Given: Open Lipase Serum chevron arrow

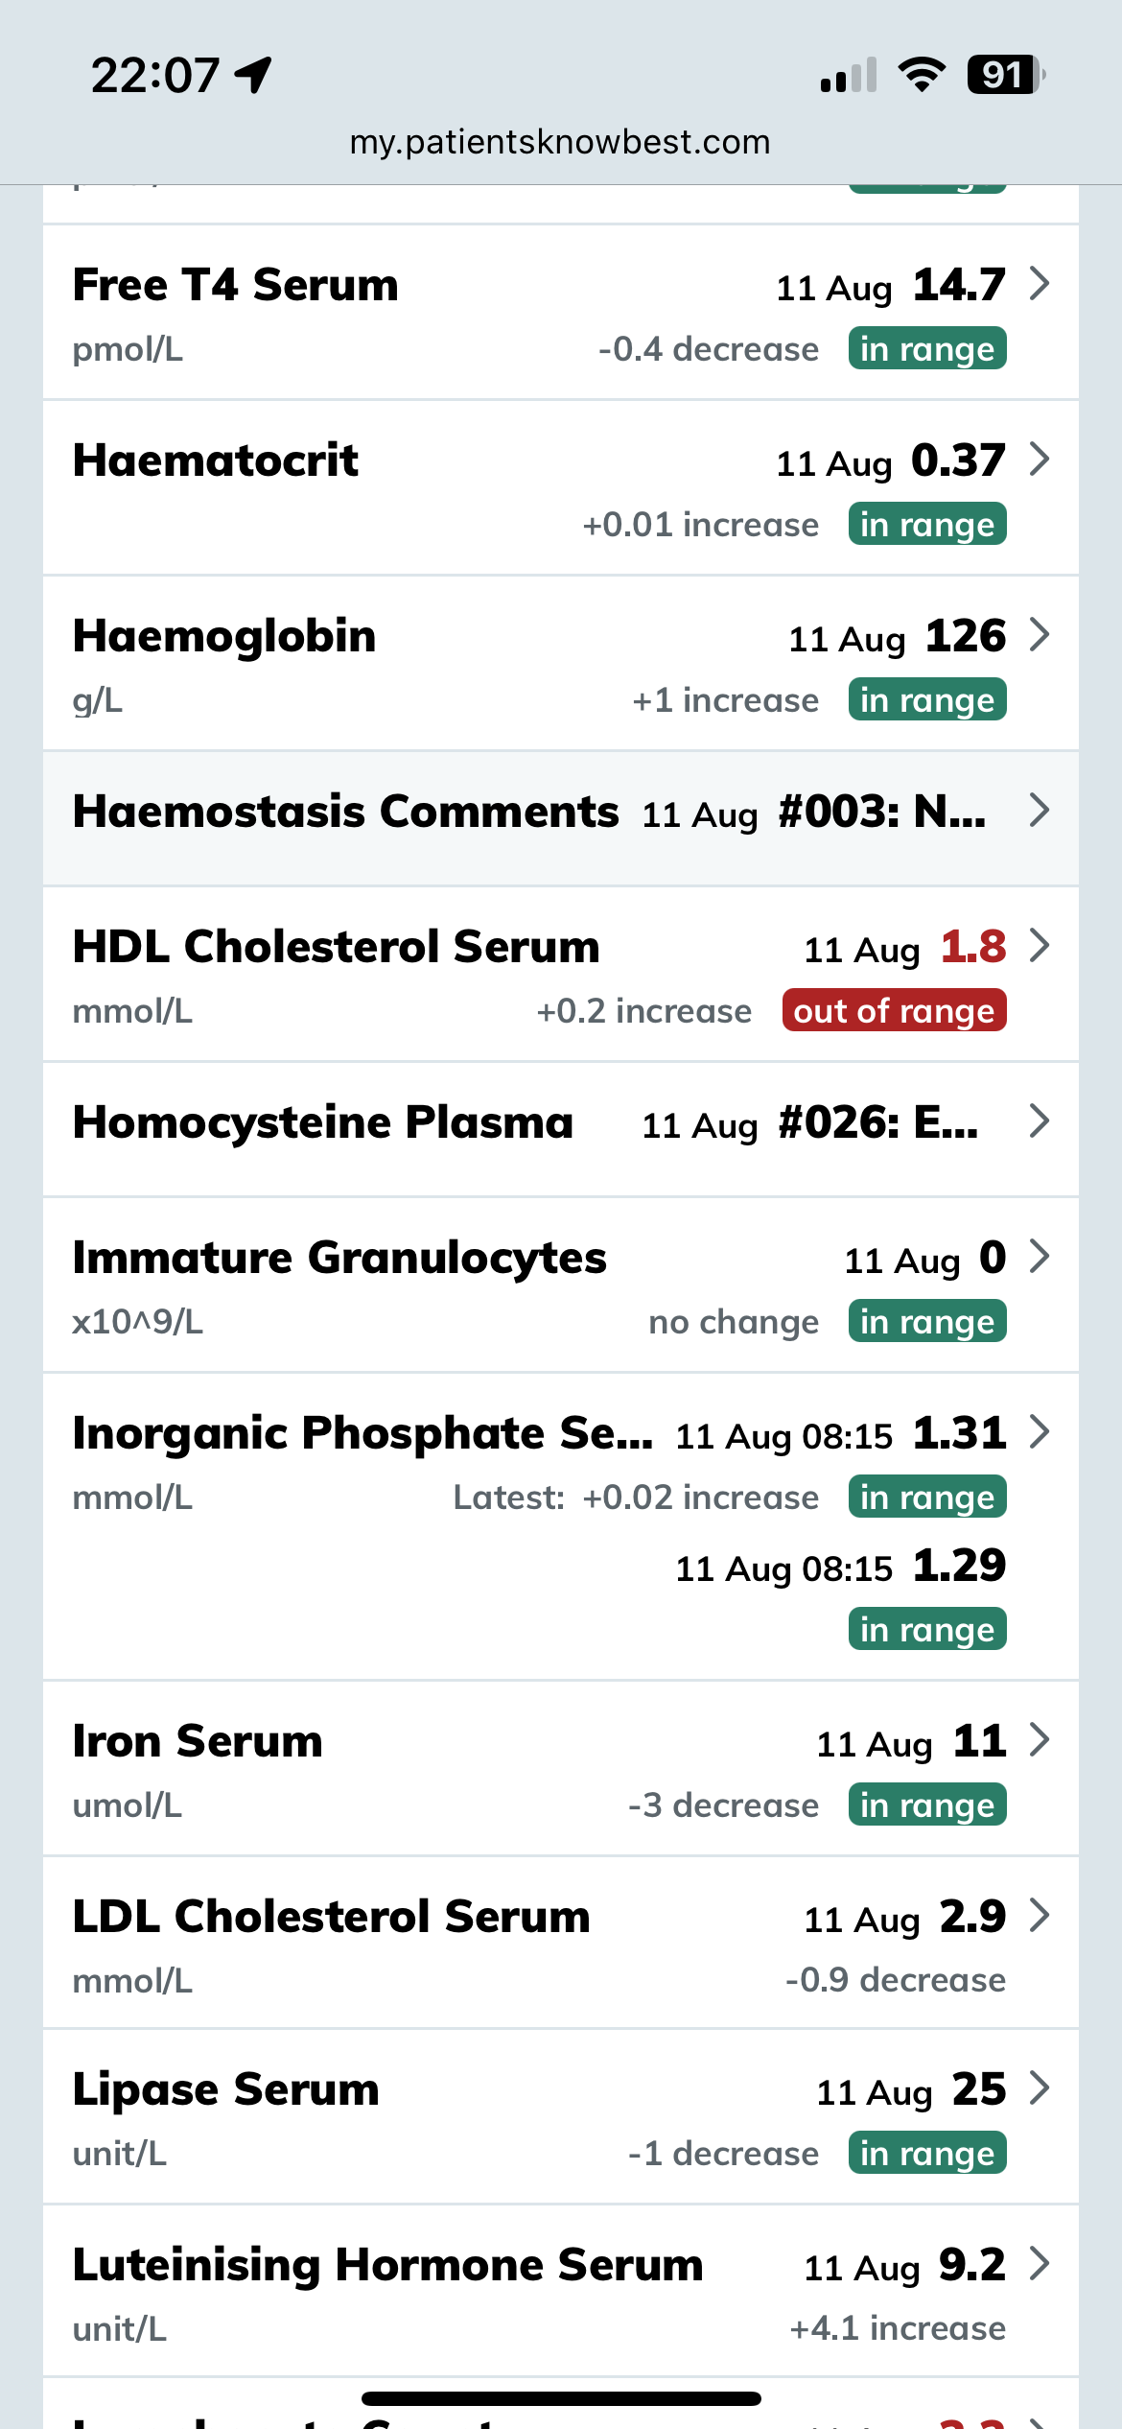Looking at the screenshot, I should pyautogui.click(x=1039, y=2087).
